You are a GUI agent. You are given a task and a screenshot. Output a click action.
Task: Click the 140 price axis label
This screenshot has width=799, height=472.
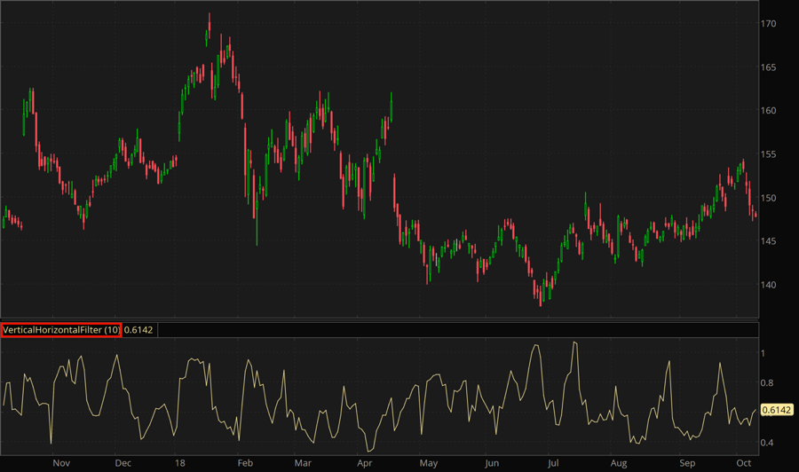pyautogui.click(x=771, y=285)
